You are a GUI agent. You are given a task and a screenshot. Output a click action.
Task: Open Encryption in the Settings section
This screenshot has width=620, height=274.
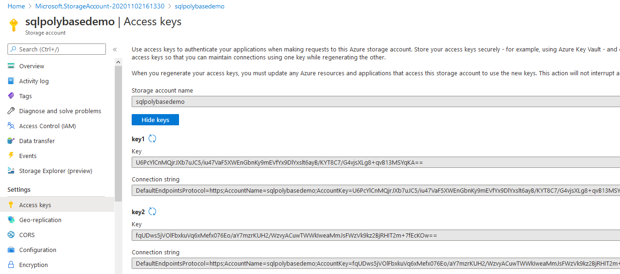pos(33,265)
